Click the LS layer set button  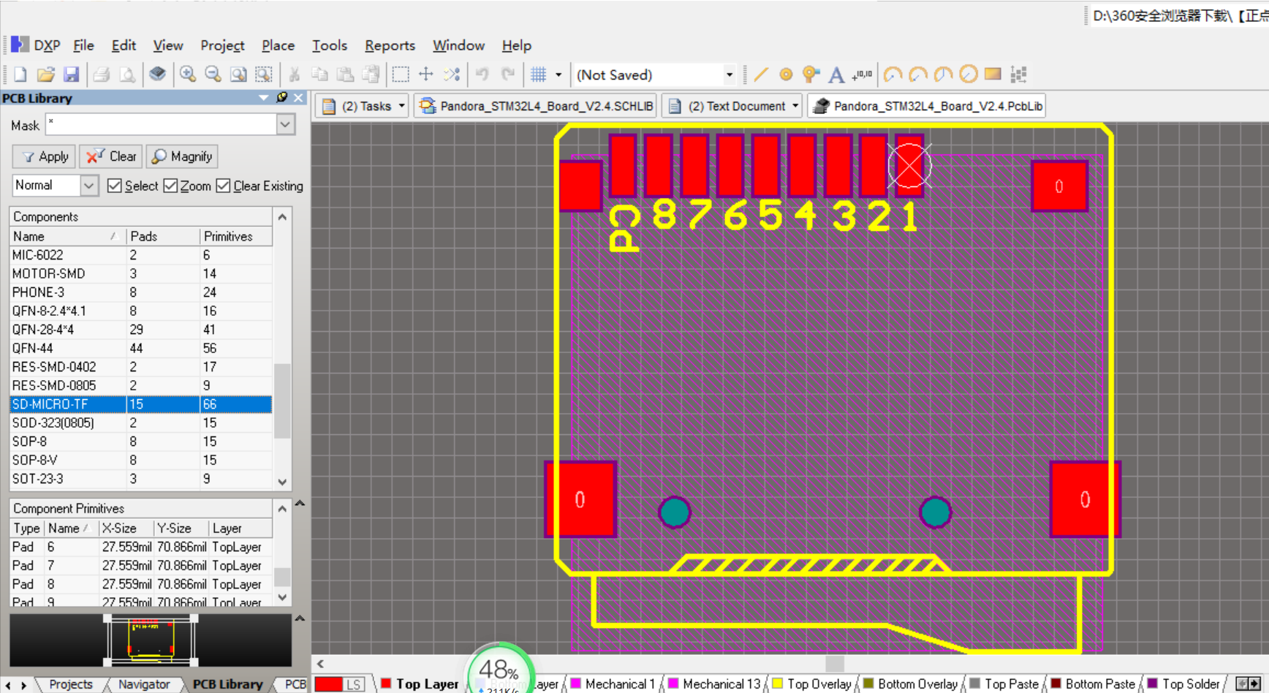pyautogui.click(x=354, y=684)
